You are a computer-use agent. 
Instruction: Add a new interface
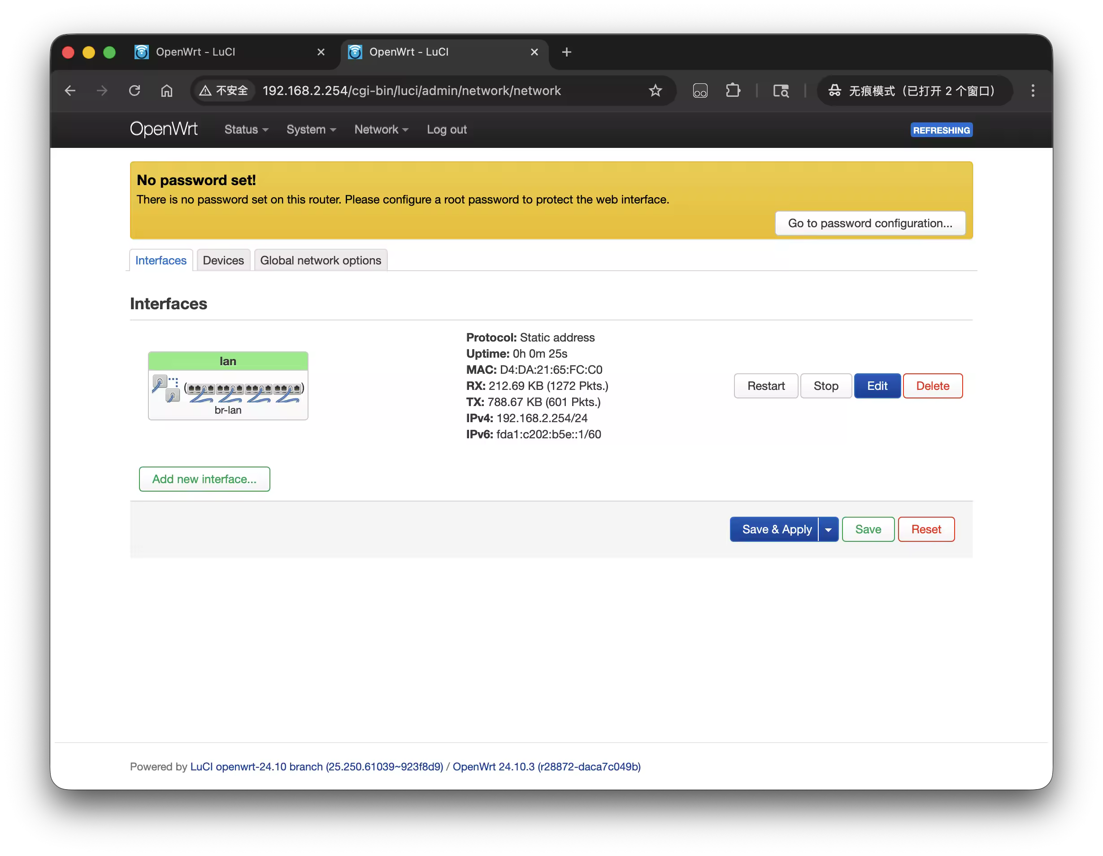[204, 479]
